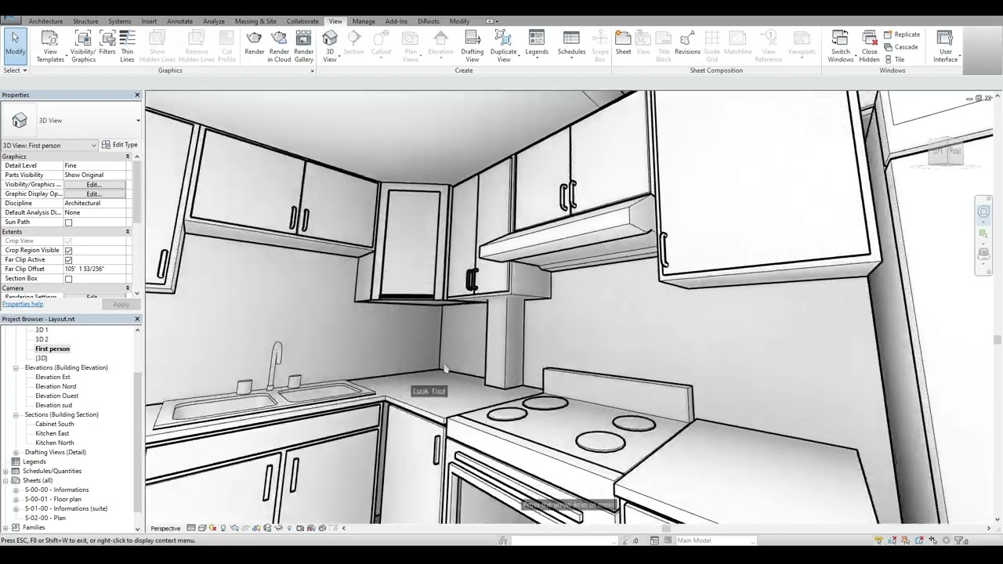The height and width of the screenshot is (564, 1003).
Task: Select the Elevation Nord view
Action: coord(56,386)
